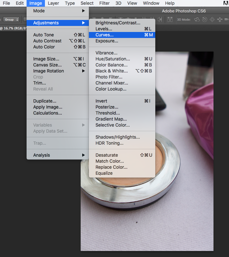Choose Replace Color... adjustment
This screenshot has width=229, height=257.
(x=122, y=167)
